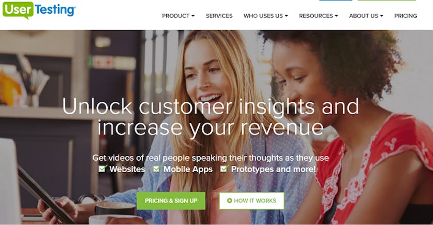Select the Product menu label

click(x=176, y=16)
